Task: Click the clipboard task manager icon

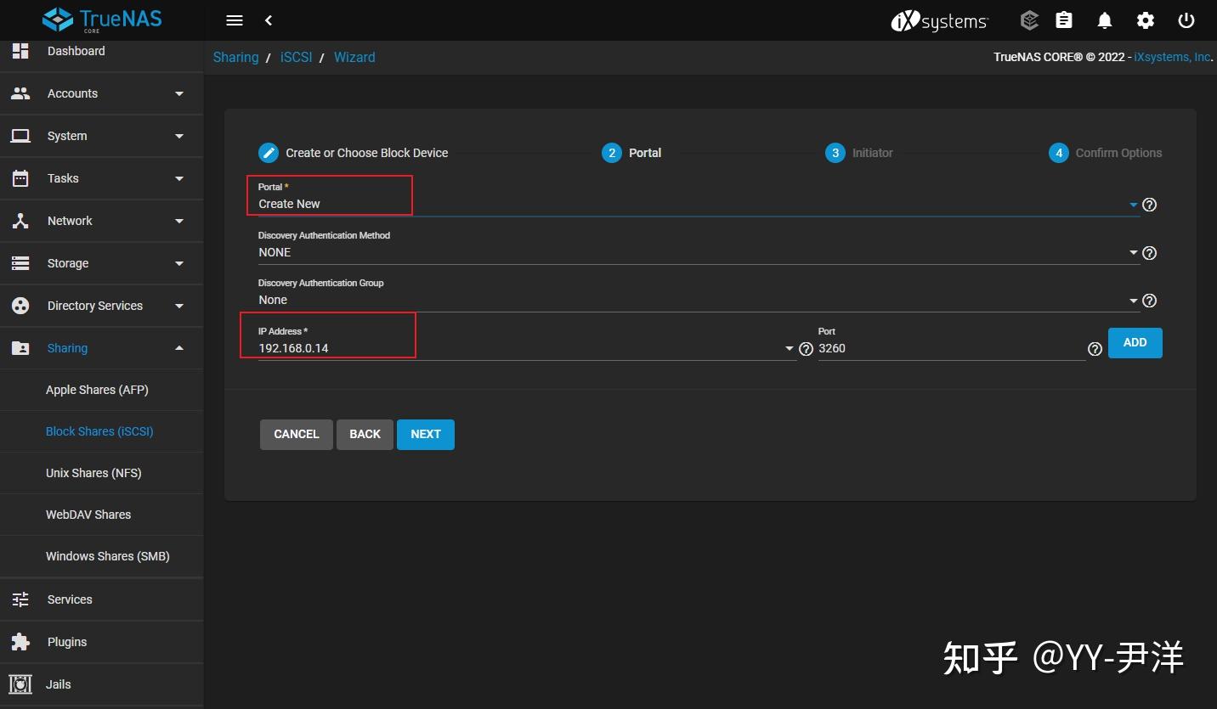Action: point(1063,20)
